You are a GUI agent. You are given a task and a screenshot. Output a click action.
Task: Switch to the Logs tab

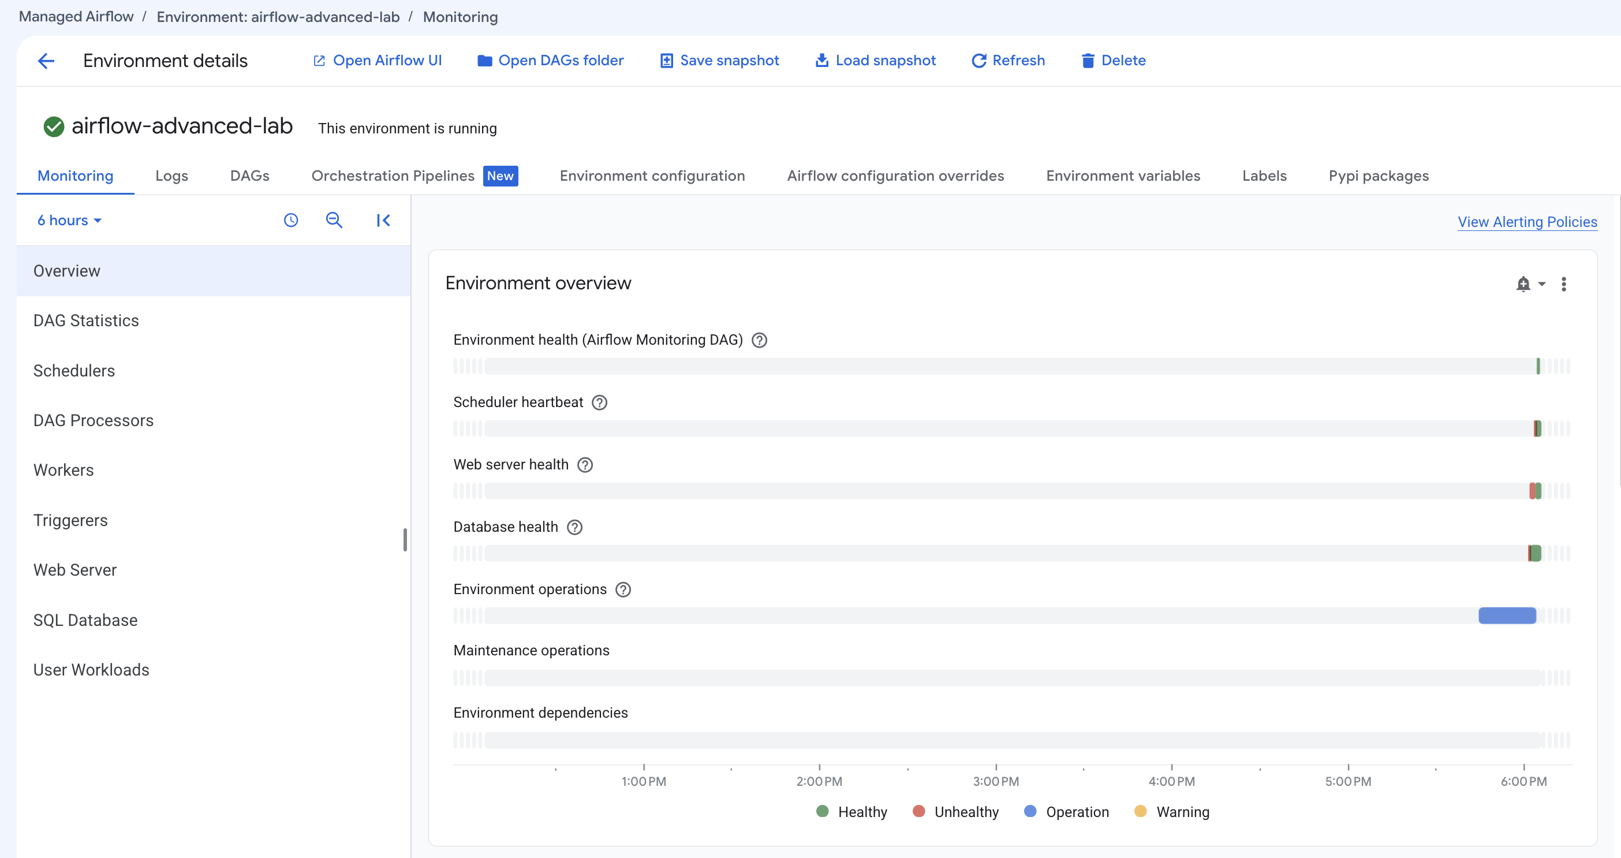(x=172, y=176)
